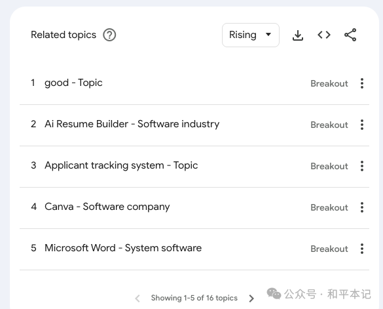Click Breakout label for Microsoft Word

(x=329, y=249)
